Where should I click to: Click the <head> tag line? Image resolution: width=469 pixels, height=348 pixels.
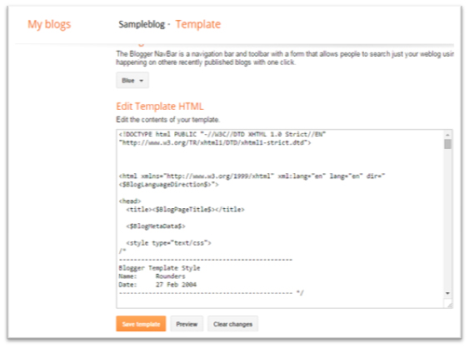pyautogui.click(x=130, y=201)
